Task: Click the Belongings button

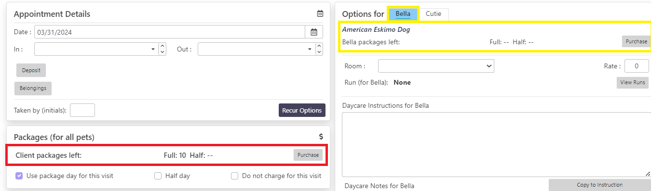Action: [x=34, y=89]
